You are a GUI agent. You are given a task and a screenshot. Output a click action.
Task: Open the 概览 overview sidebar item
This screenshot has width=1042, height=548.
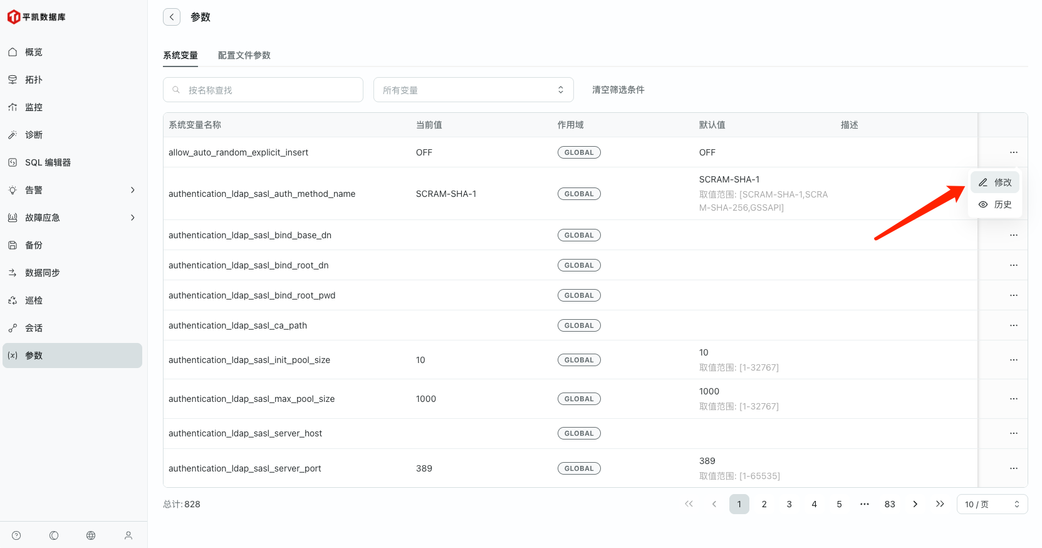(x=34, y=52)
